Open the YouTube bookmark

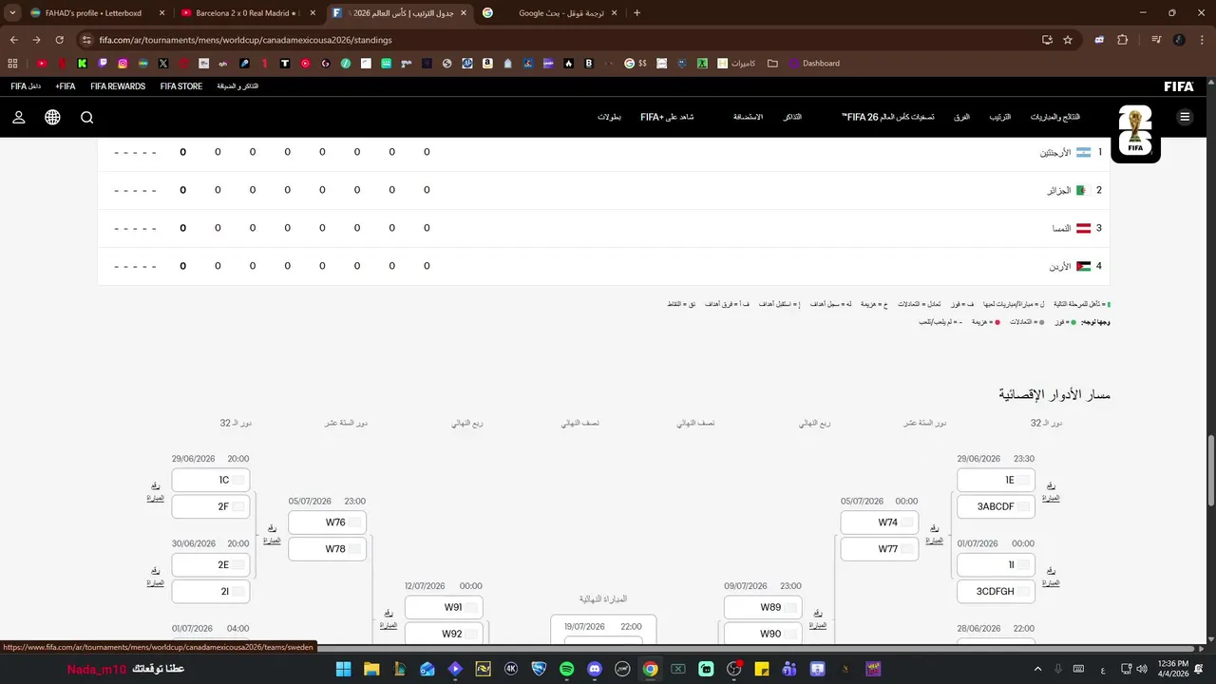pos(42,64)
